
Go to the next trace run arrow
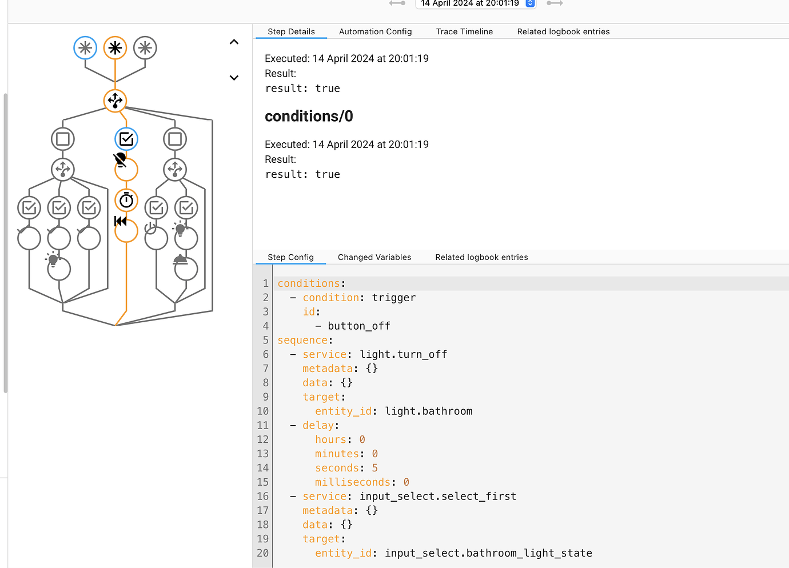(x=554, y=4)
